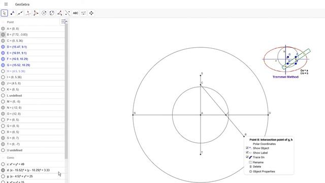Click the algebra panel vertical scrollbar
Screen dimensions: 325x183
67,91
